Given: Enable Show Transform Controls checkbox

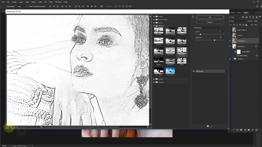Looking at the screenshot, I should coord(28,7).
